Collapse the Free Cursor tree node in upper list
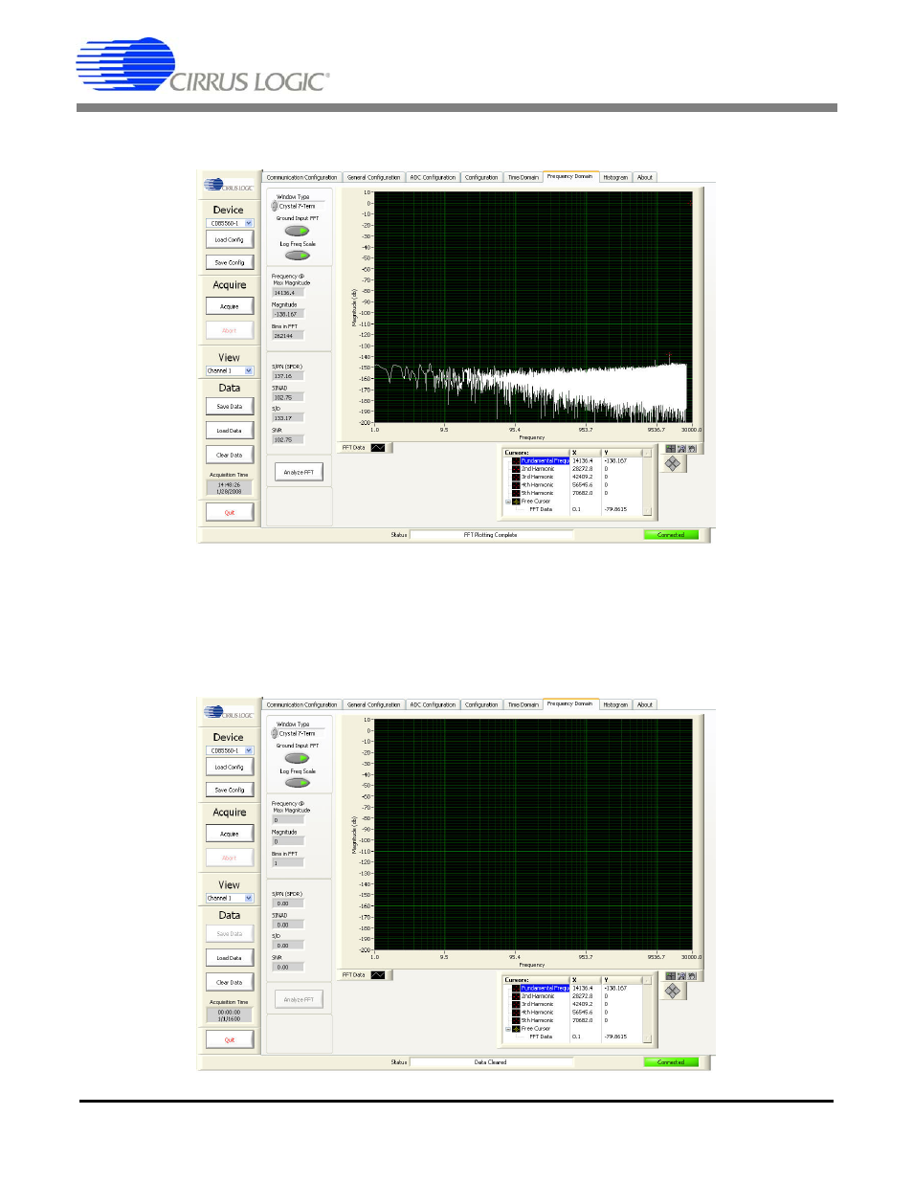The image size is (913, 1182). click(x=508, y=502)
